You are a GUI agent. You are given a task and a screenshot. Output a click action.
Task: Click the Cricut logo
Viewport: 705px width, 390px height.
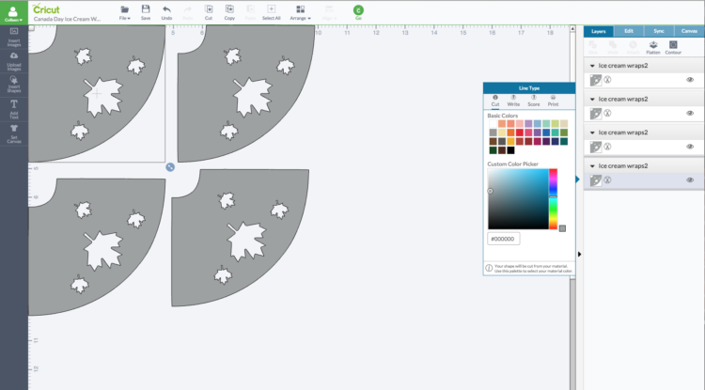pyautogui.click(x=46, y=8)
